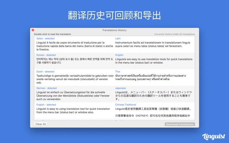Screen dimensions: 229x143
Task: Select the German - detected label
Action: click(x=47, y=88)
